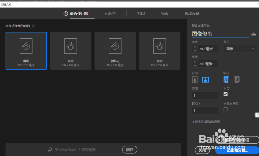Image resolution: width=259 pixels, height=156 pixels.
Task: Click the 关闭 button
Action: pyautogui.click(x=202, y=150)
